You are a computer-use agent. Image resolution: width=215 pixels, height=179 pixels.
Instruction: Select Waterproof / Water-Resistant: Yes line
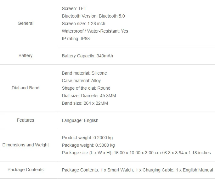coord(95,31)
